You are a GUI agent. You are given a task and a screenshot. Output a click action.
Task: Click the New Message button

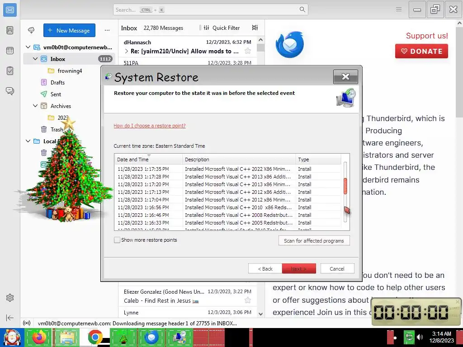[x=69, y=30]
